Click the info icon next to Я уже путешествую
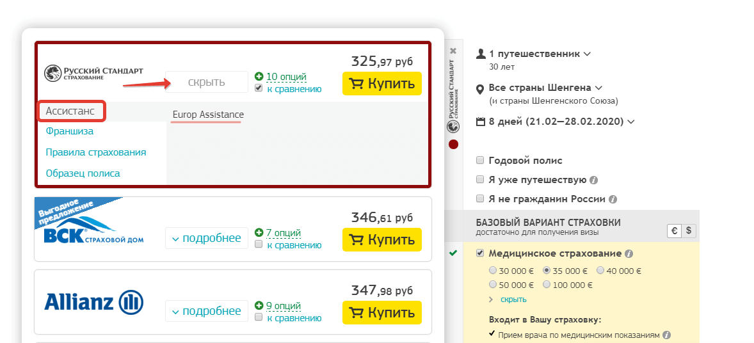Viewport: 754px width, 343px height. pyautogui.click(x=593, y=180)
